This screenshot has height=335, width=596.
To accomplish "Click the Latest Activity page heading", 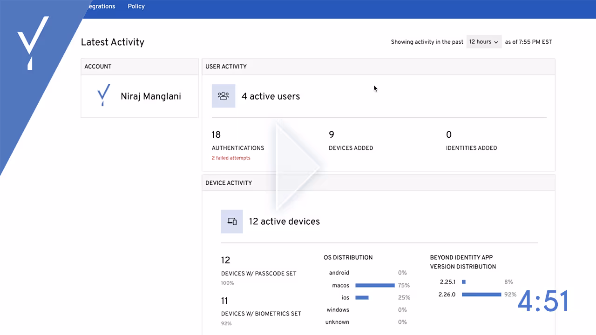I will point(113,42).
